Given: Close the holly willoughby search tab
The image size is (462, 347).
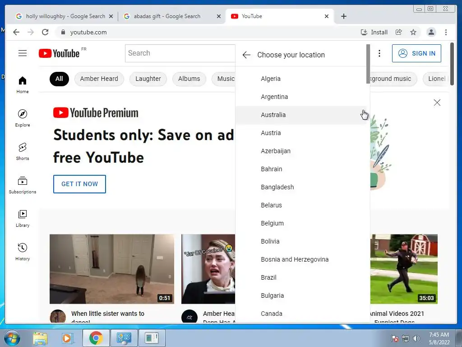Looking at the screenshot, I should tap(111, 17).
